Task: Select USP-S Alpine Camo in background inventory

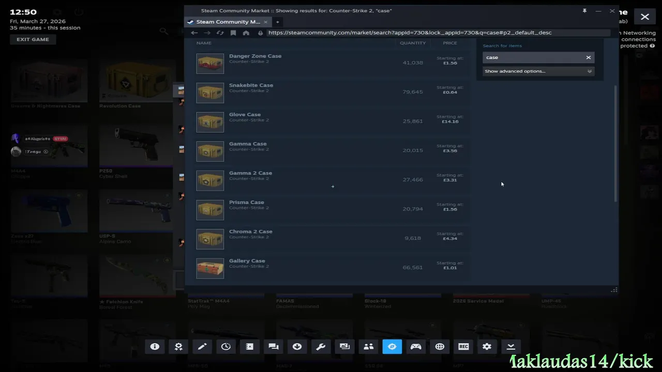Action: (x=137, y=217)
